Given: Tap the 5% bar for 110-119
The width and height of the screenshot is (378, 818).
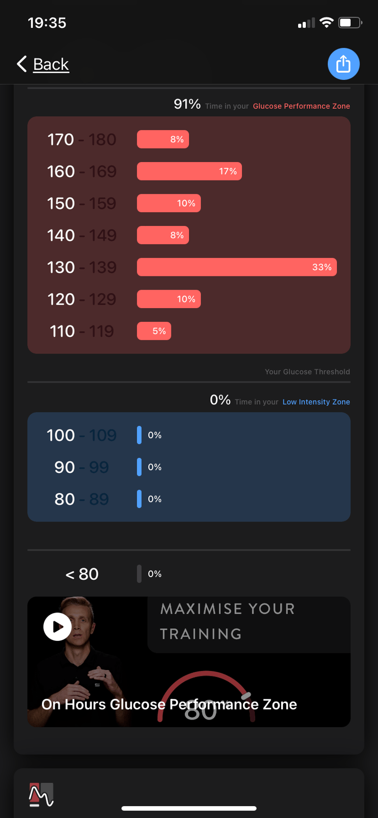Looking at the screenshot, I should click(x=154, y=331).
